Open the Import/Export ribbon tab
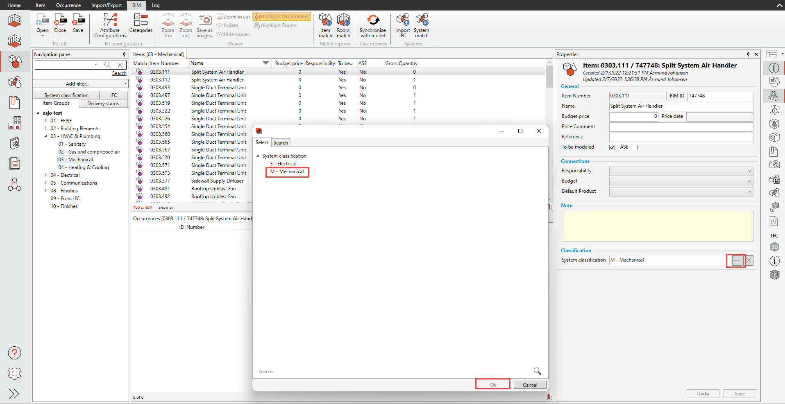Screen dimensions: 785x404 click(x=107, y=5)
